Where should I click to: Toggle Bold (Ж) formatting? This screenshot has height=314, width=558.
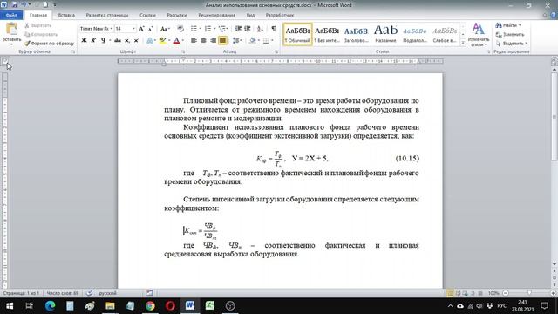tap(84, 41)
